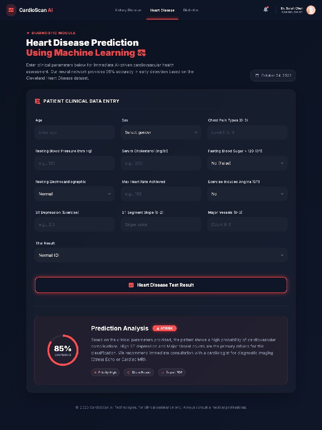Click the Heart Disease Test Result button
322x430 pixels.
tap(161, 285)
